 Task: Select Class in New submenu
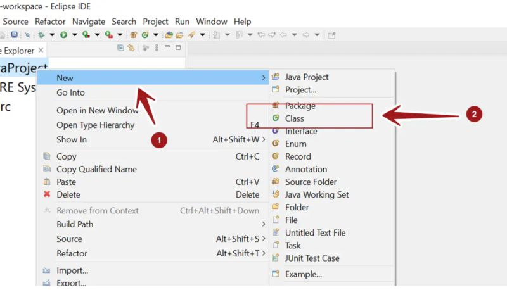pos(332,118)
